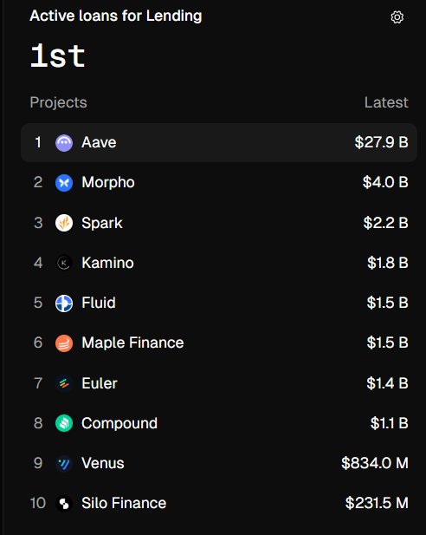
Task: Click the Projects column header
Action: point(58,102)
